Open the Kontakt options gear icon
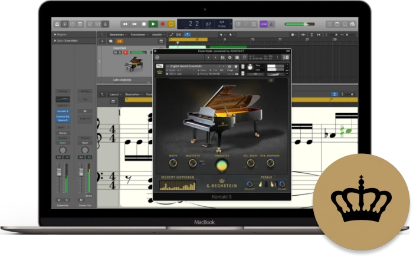413x257 pixels. [230, 57]
